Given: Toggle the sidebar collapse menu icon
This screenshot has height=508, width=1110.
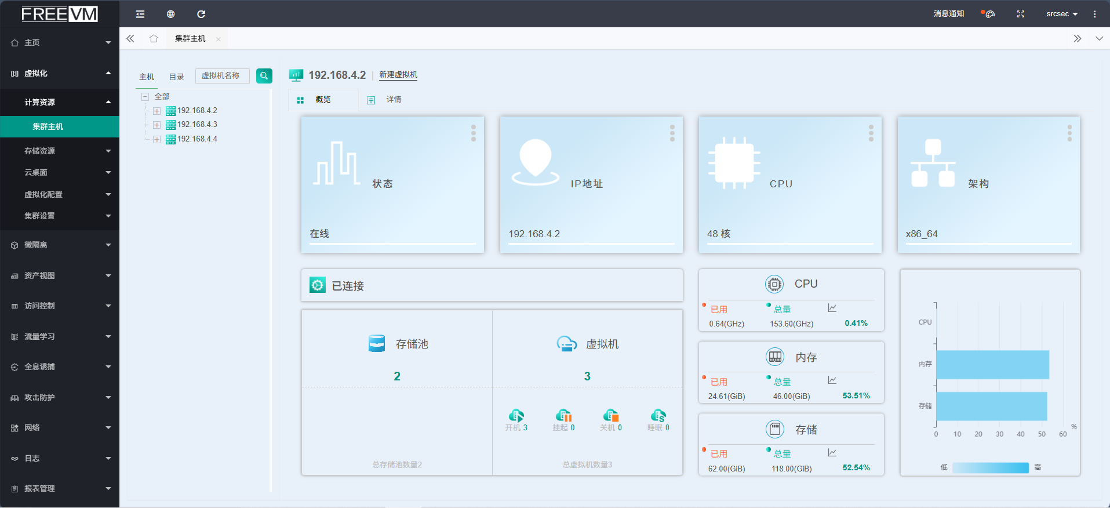Looking at the screenshot, I should pyautogui.click(x=140, y=14).
